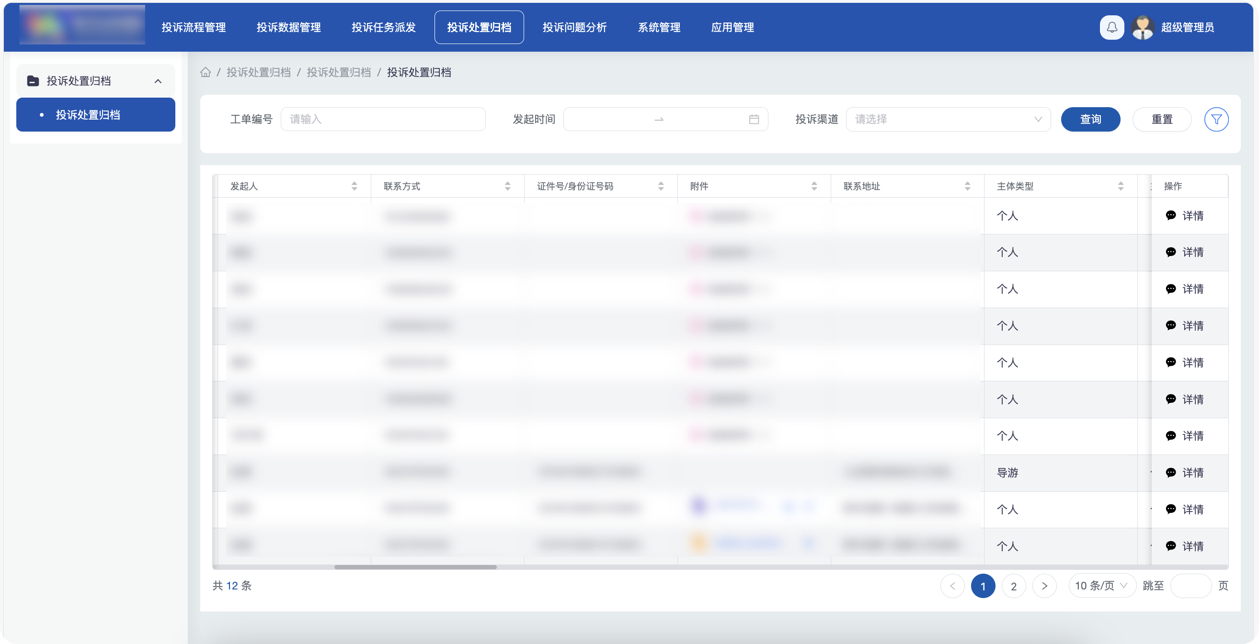Open the 10 条/页 page size dropdown
Screen dimensions: 1259x644
click(x=1102, y=586)
